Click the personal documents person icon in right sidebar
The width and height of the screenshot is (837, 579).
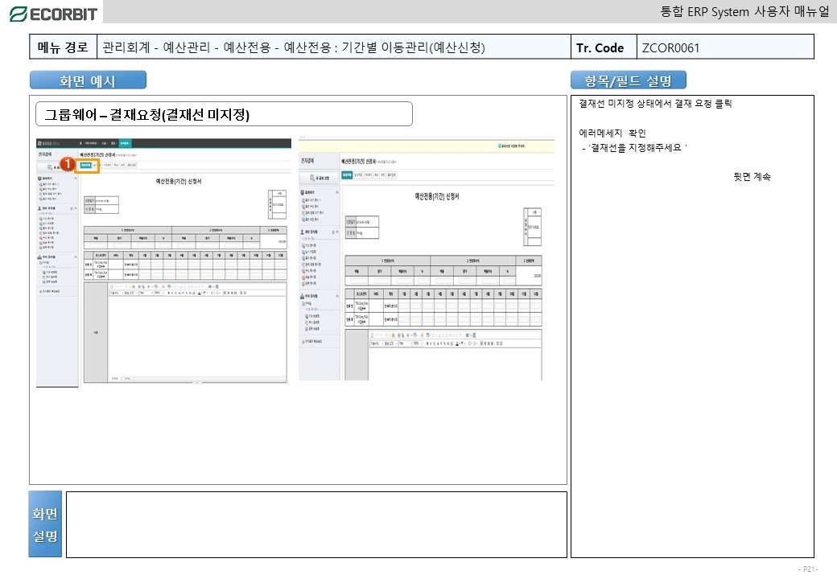click(303, 232)
